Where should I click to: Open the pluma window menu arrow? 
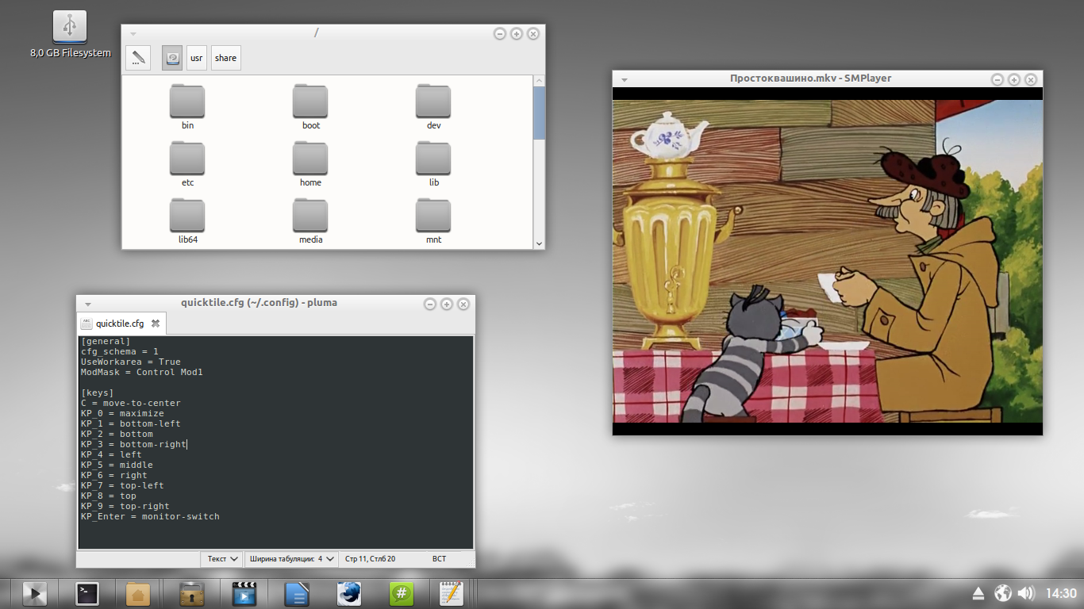tap(88, 304)
